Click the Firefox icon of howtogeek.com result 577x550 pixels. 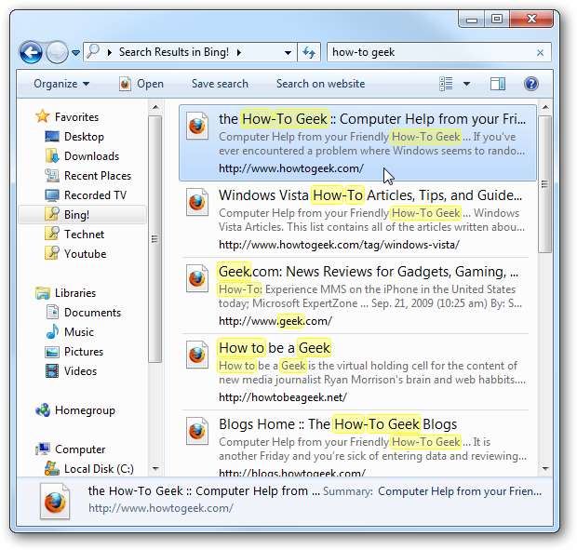click(197, 126)
